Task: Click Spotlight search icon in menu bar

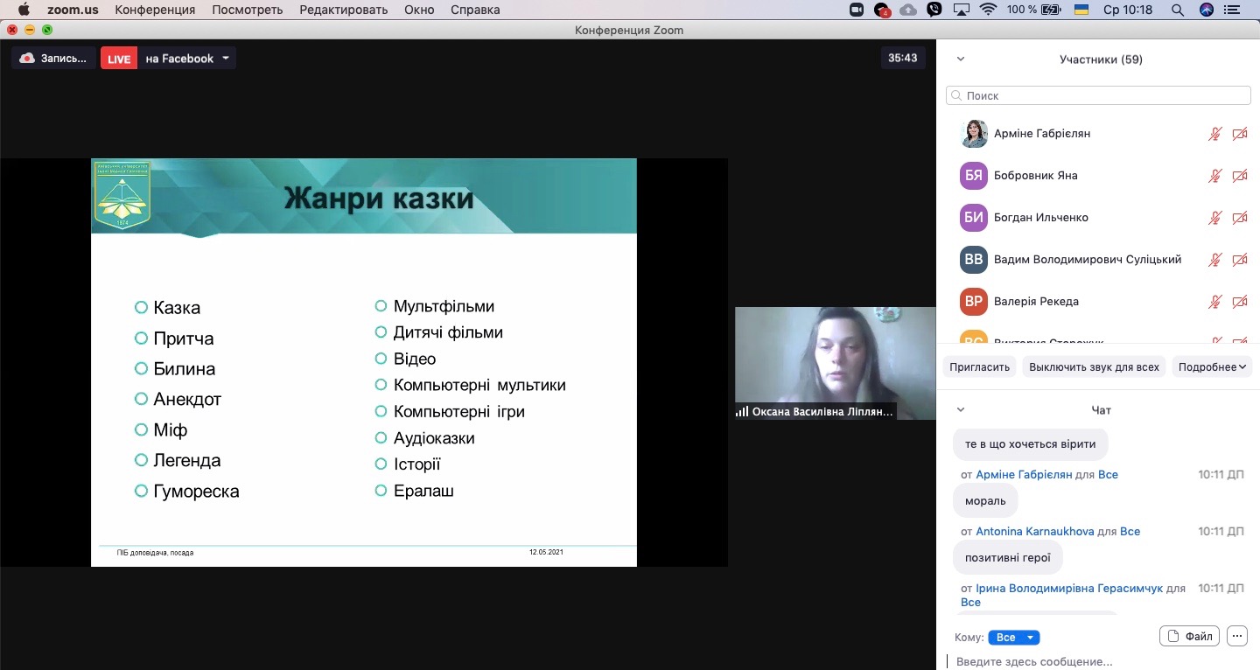Action: coord(1178,10)
